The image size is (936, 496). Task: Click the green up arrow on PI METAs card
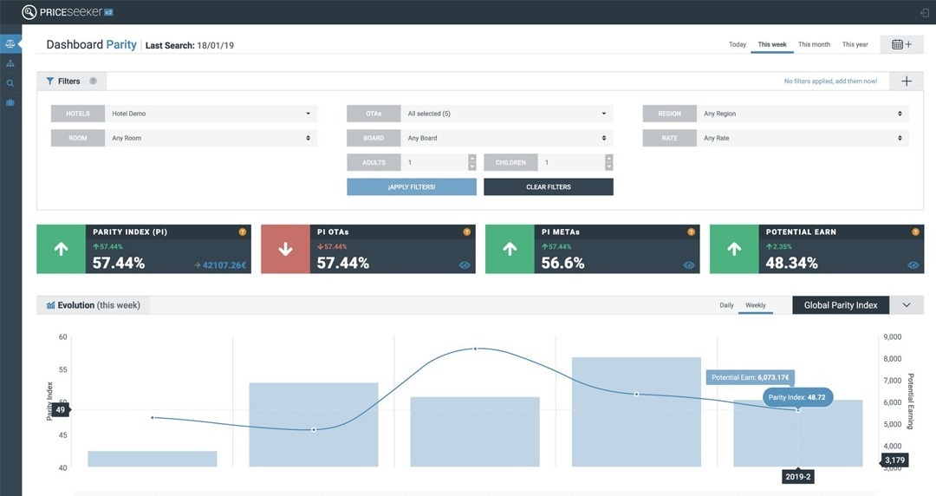[x=510, y=249]
